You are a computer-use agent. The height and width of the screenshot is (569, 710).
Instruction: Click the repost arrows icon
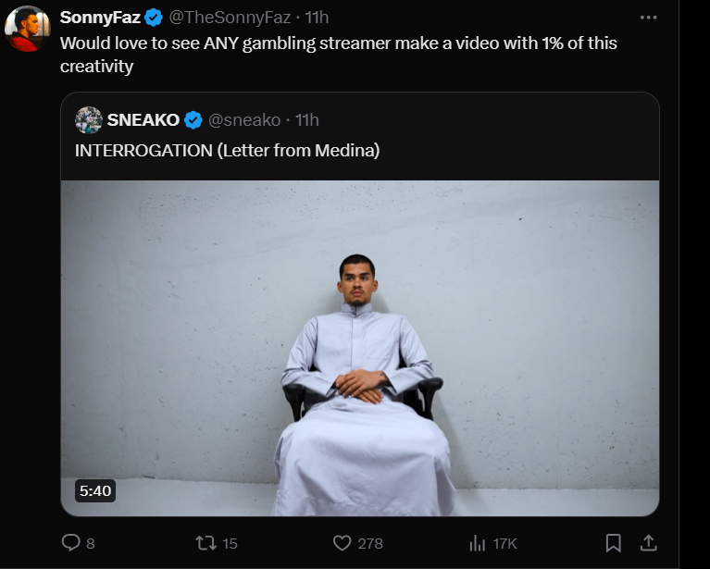pyautogui.click(x=206, y=543)
